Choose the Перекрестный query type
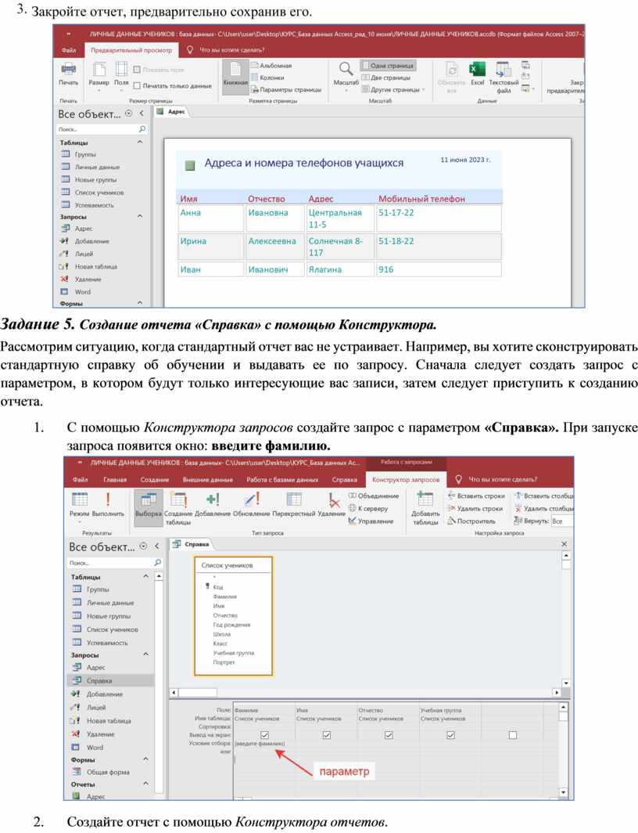This screenshot has width=638, height=833. tap(294, 505)
